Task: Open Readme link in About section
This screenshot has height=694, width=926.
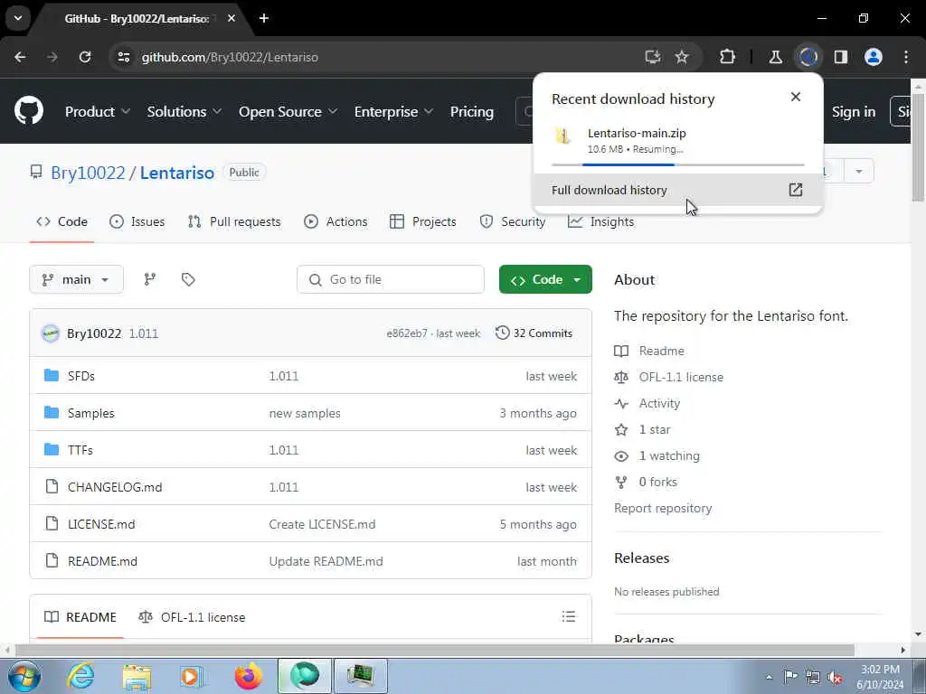Action: click(x=649, y=352)
